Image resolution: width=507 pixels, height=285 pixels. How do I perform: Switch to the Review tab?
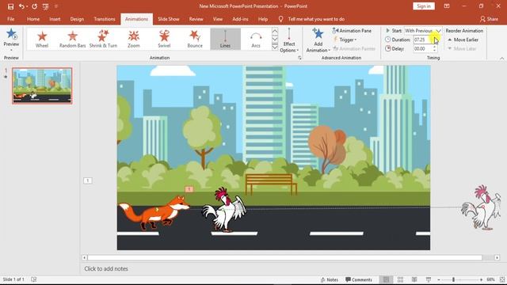pyautogui.click(x=196, y=19)
